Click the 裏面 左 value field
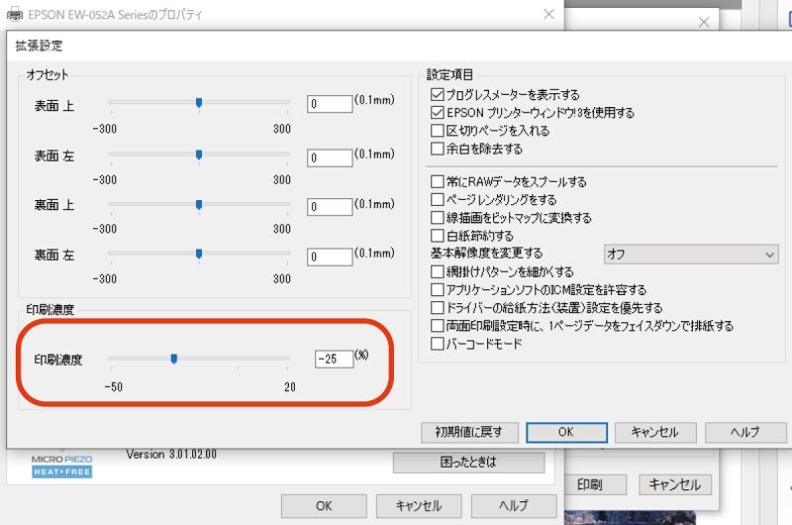Viewport: 792px width, 525px height. 330,257
